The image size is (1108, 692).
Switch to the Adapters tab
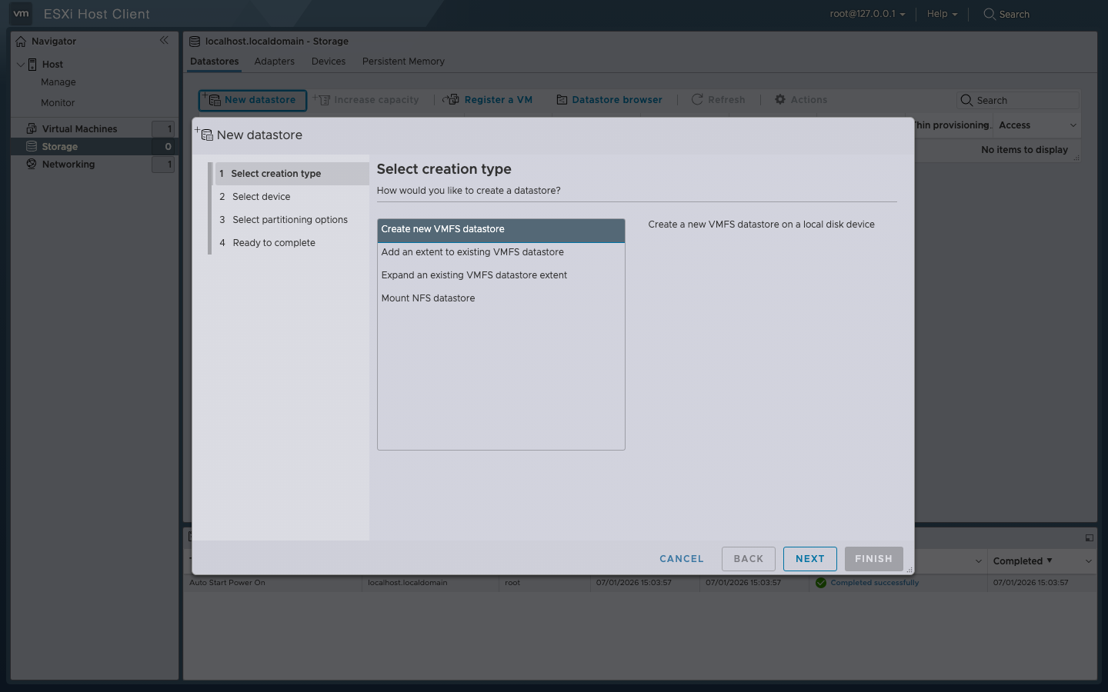click(275, 62)
